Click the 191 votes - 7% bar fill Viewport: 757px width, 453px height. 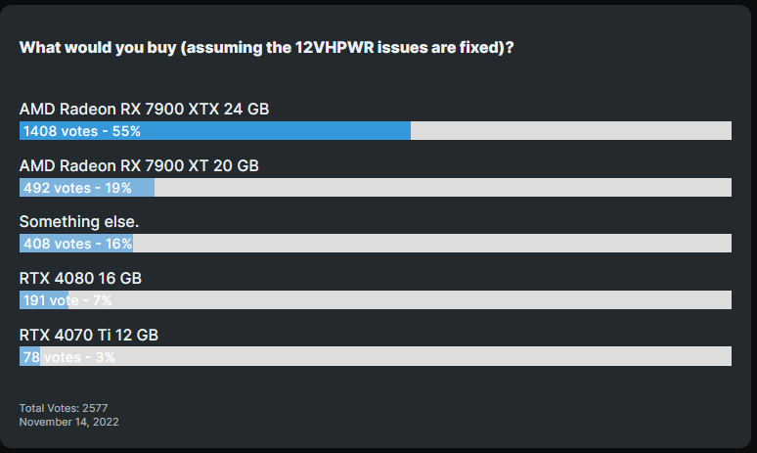(x=44, y=300)
